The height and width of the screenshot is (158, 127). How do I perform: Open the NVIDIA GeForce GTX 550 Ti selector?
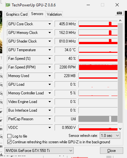tap(39, 151)
